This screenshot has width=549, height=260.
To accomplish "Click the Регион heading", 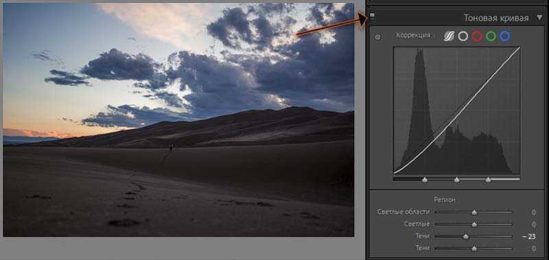I will coord(445,200).
